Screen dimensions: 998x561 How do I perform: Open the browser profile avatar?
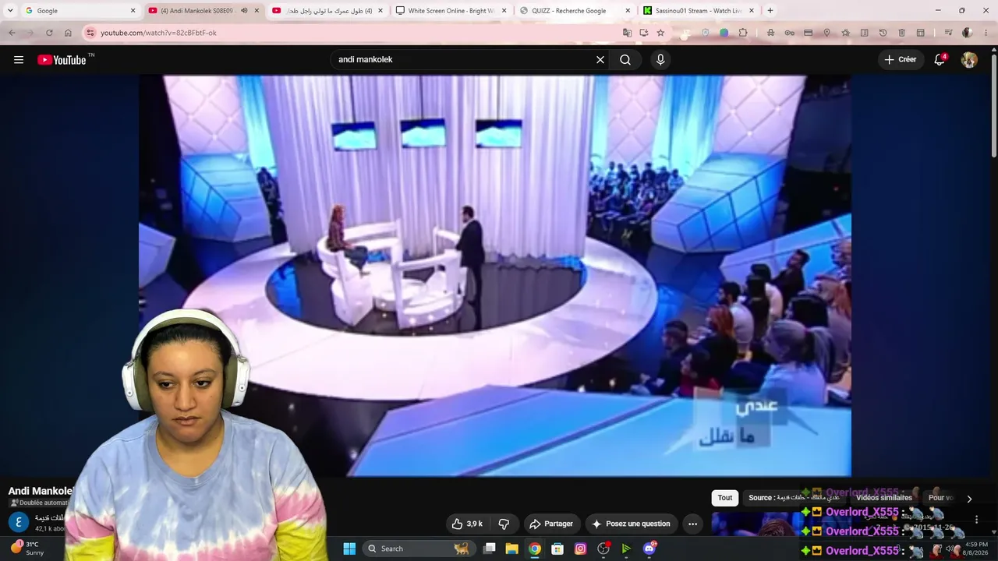968,33
